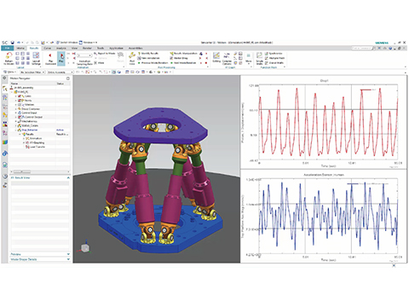Toggle checkbox beside Markers node
Image resolution: width=409 pixels, height=307 pixels.
(20, 105)
